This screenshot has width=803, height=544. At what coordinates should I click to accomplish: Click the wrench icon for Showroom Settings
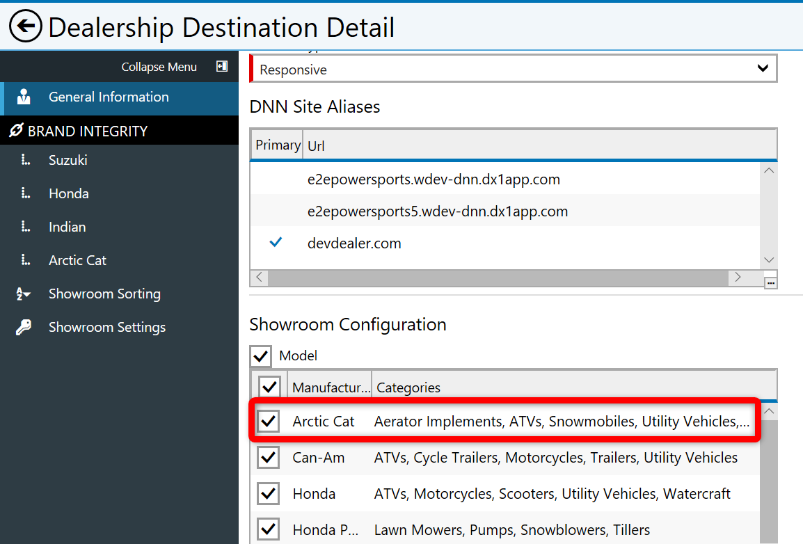[24, 327]
